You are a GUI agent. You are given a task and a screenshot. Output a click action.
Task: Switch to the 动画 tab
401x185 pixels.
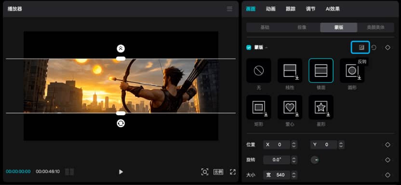(x=270, y=9)
